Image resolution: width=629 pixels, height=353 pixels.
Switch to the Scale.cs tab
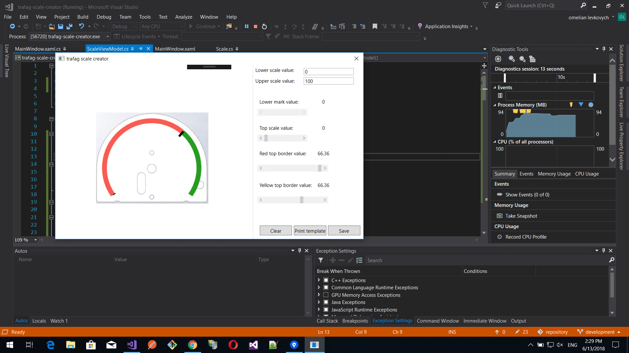tap(224, 49)
